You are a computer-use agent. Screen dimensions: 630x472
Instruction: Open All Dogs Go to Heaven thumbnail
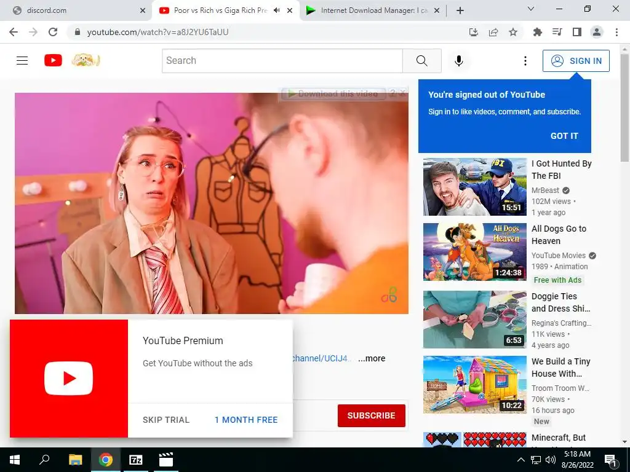(x=474, y=251)
